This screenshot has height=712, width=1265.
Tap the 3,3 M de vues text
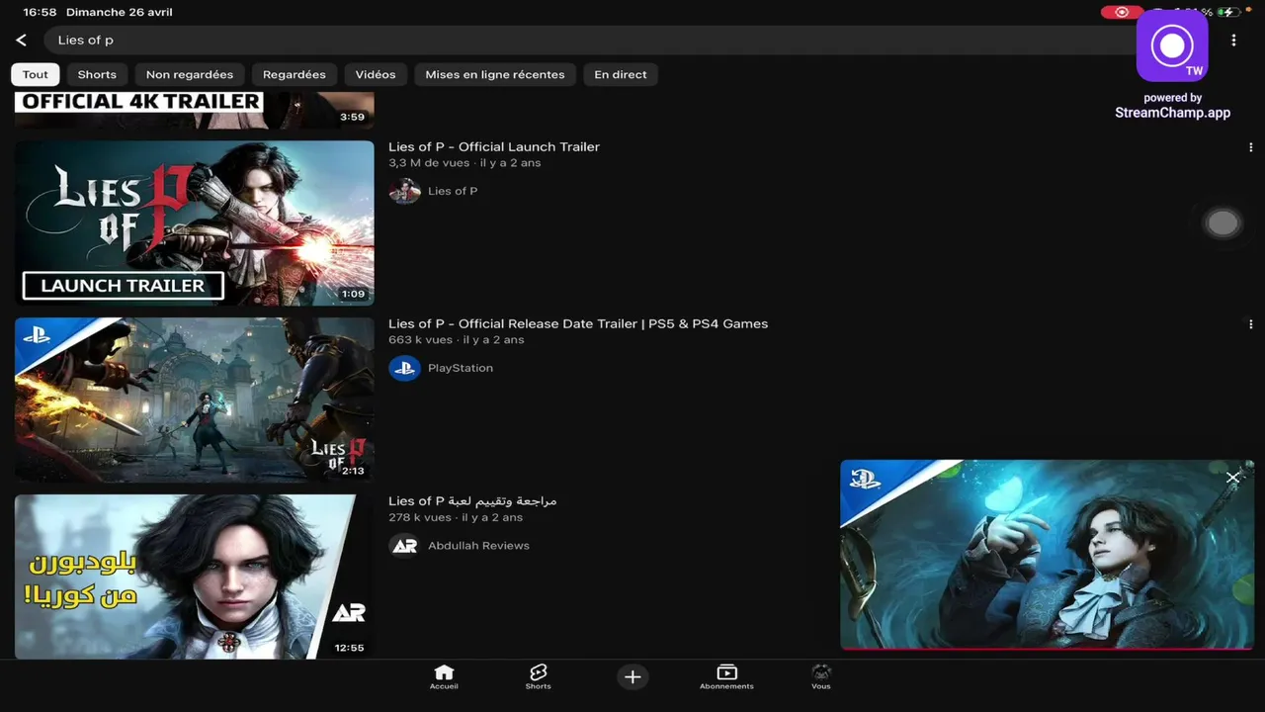[x=429, y=163]
